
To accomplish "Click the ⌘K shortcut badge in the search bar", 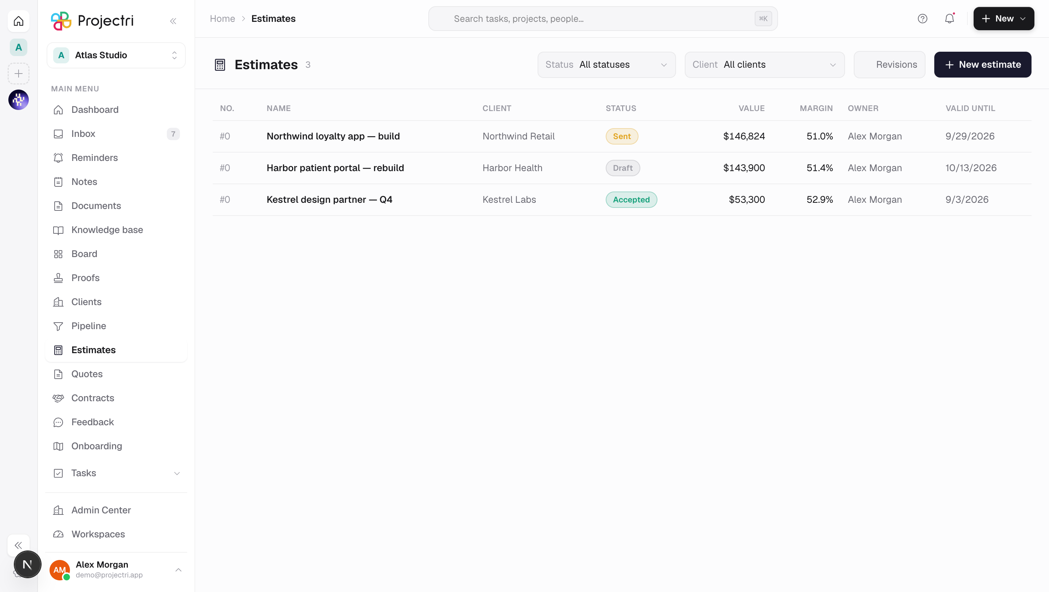I will [x=763, y=19].
